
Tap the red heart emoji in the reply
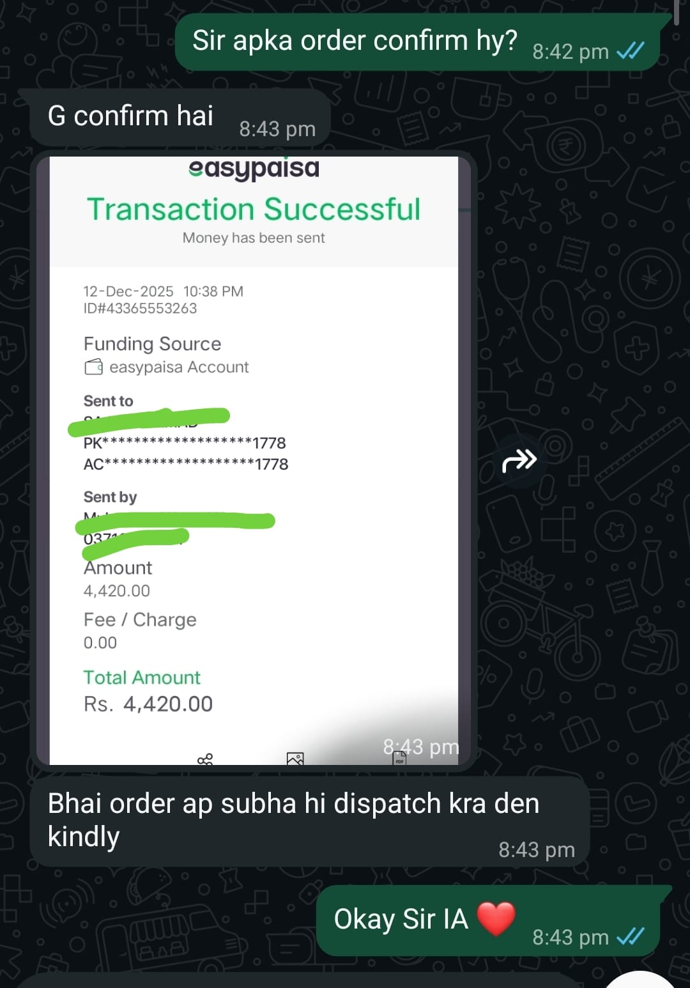496,919
